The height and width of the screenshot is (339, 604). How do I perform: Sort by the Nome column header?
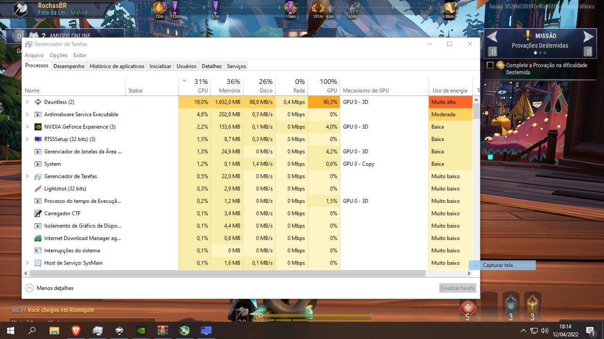pyautogui.click(x=75, y=86)
